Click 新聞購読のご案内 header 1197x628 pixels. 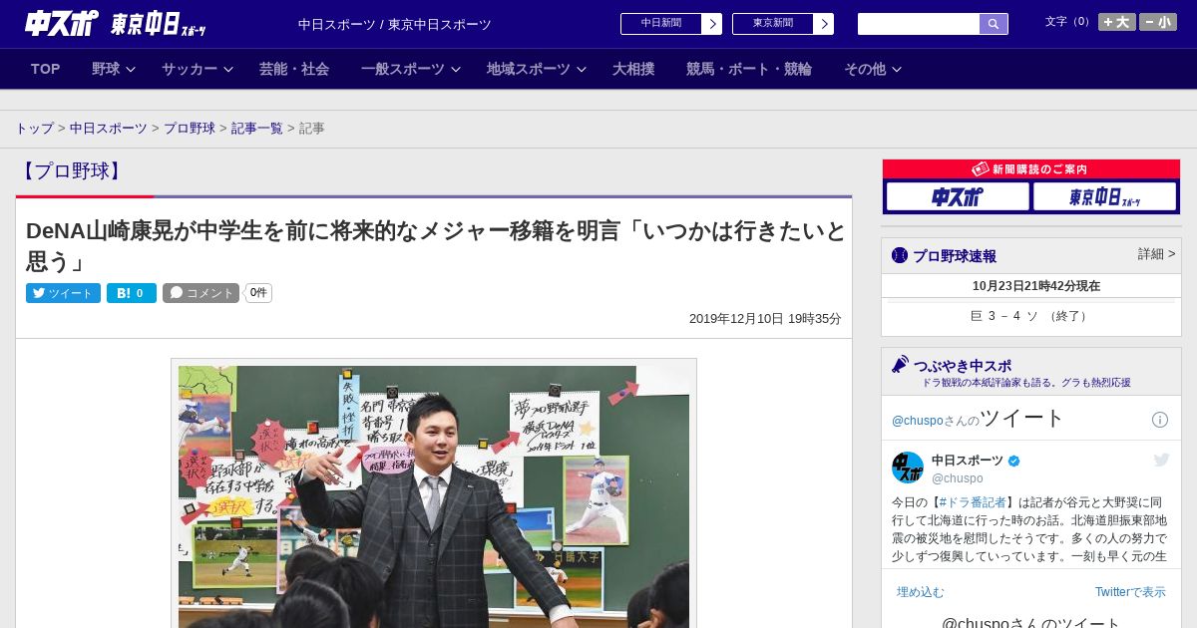[1031, 169]
